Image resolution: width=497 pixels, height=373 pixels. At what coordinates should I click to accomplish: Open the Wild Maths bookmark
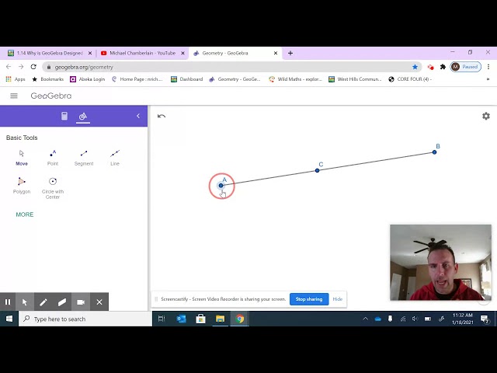295,79
